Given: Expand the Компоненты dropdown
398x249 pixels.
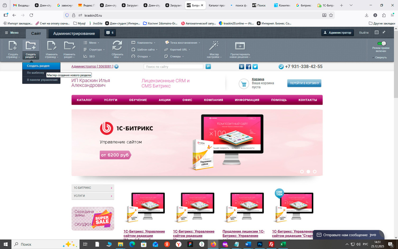Looking at the screenshot, I should pyautogui.click(x=144, y=42).
